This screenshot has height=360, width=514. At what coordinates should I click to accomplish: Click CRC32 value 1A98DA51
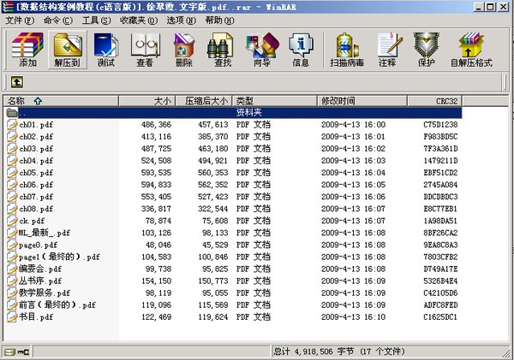(x=440, y=221)
